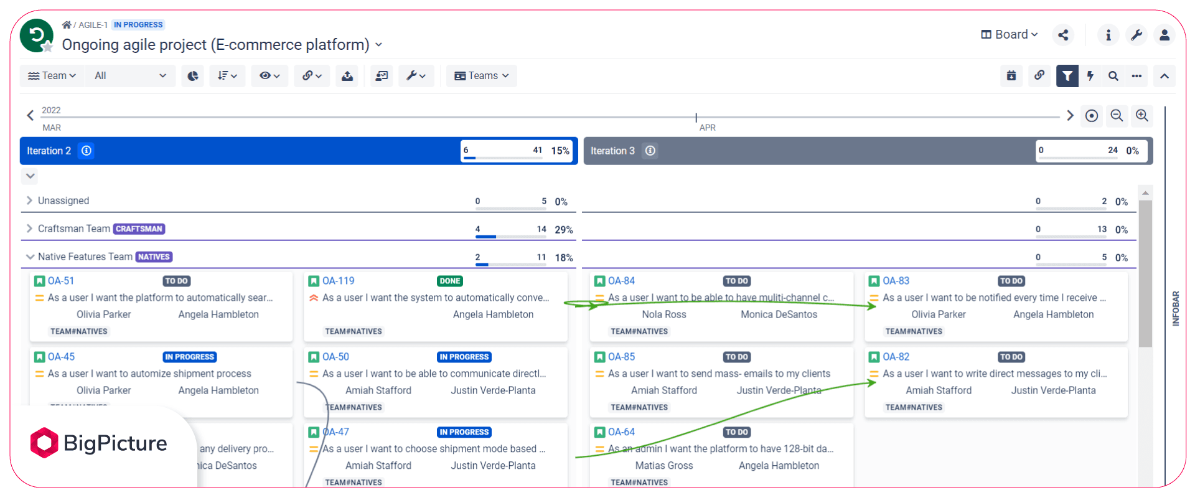Click the share icon in header

click(x=1063, y=35)
